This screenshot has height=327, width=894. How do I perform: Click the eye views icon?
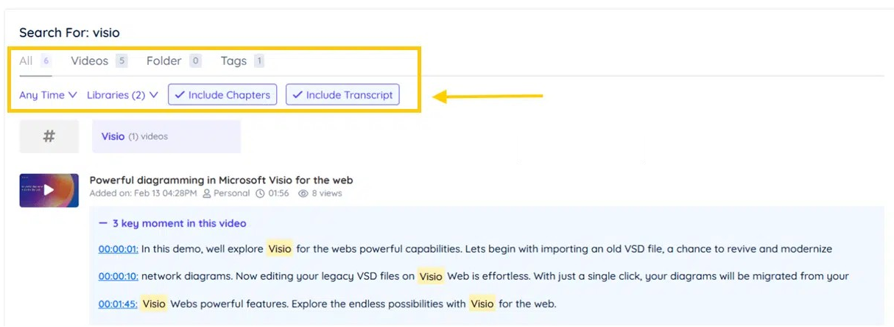click(x=303, y=194)
